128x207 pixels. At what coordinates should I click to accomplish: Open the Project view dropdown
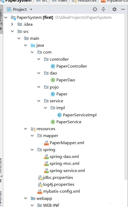(x=31, y=10)
